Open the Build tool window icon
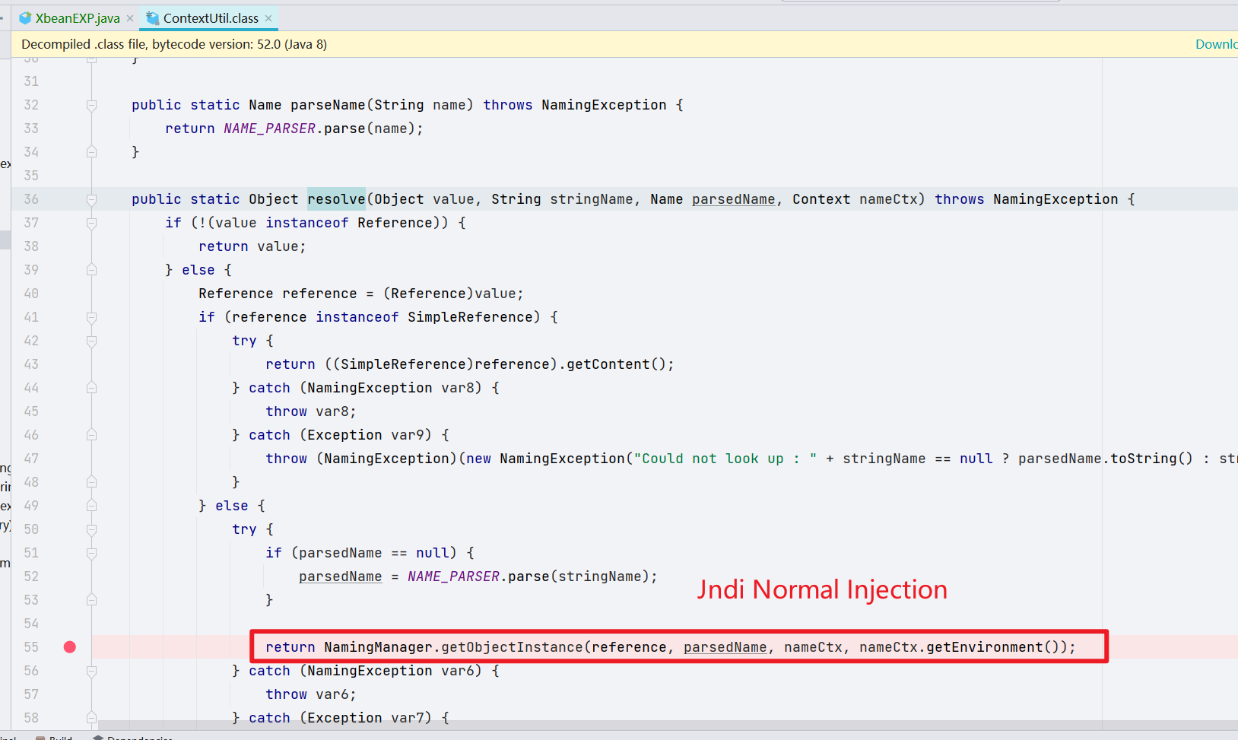The width and height of the screenshot is (1238, 740). [40, 737]
